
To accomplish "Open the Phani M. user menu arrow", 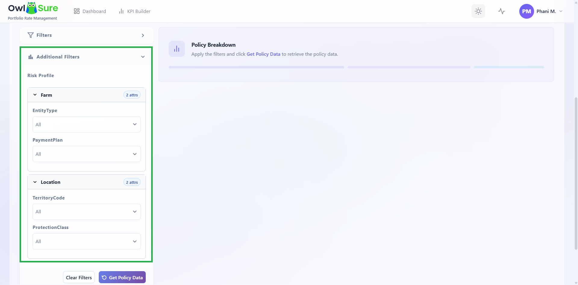I will pyautogui.click(x=561, y=11).
